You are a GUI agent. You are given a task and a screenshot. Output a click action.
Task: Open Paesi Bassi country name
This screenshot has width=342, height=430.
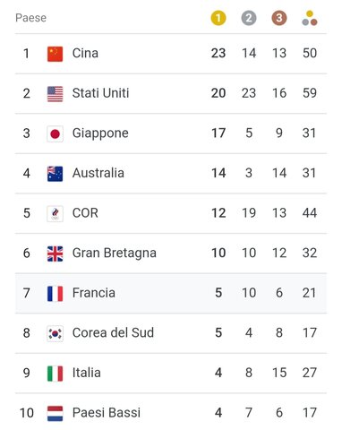click(x=107, y=413)
